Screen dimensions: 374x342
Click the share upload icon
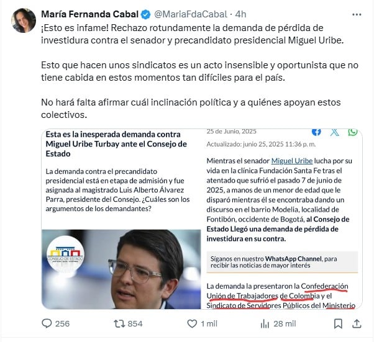pyautogui.click(x=357, y=323)
